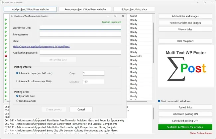Click the Multi Text WP Poster logo image
This screenshot has width=216, height=139.
[186, 66]
